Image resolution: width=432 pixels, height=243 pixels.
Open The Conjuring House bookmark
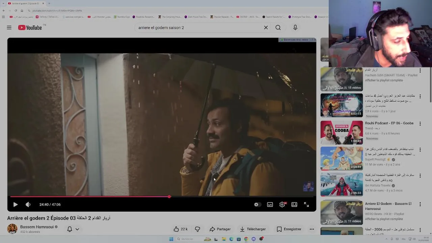click(x=170, y=17)
